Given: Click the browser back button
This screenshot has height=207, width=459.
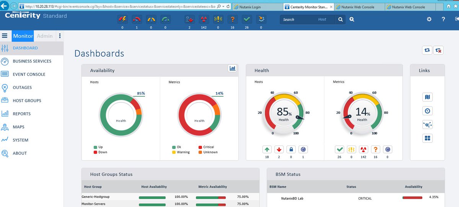Looking at the screenshot, I should point(5,6).
